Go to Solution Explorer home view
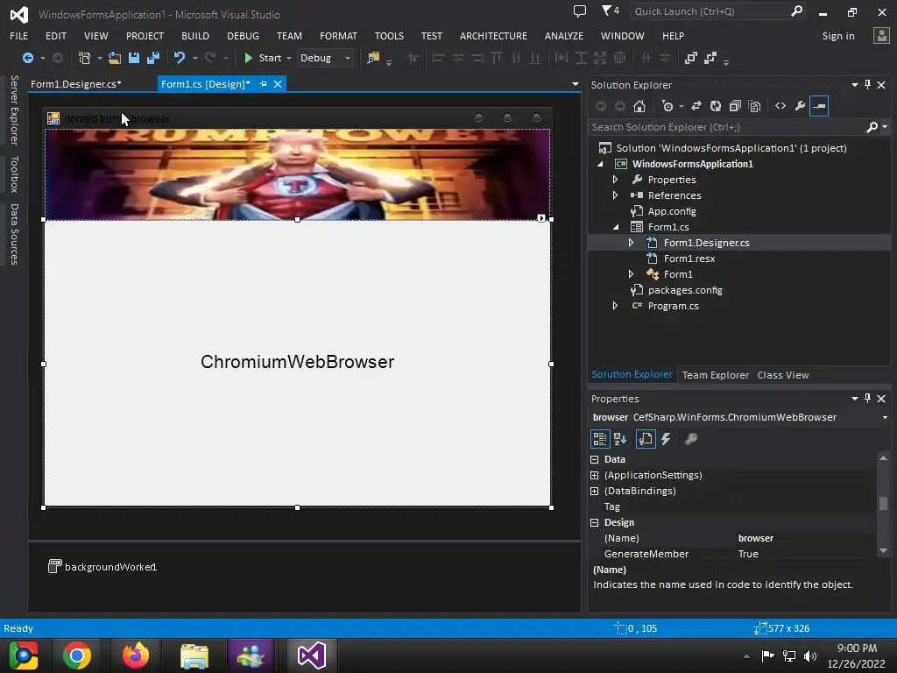Screen dimensions: 897x673 point(639,106)
